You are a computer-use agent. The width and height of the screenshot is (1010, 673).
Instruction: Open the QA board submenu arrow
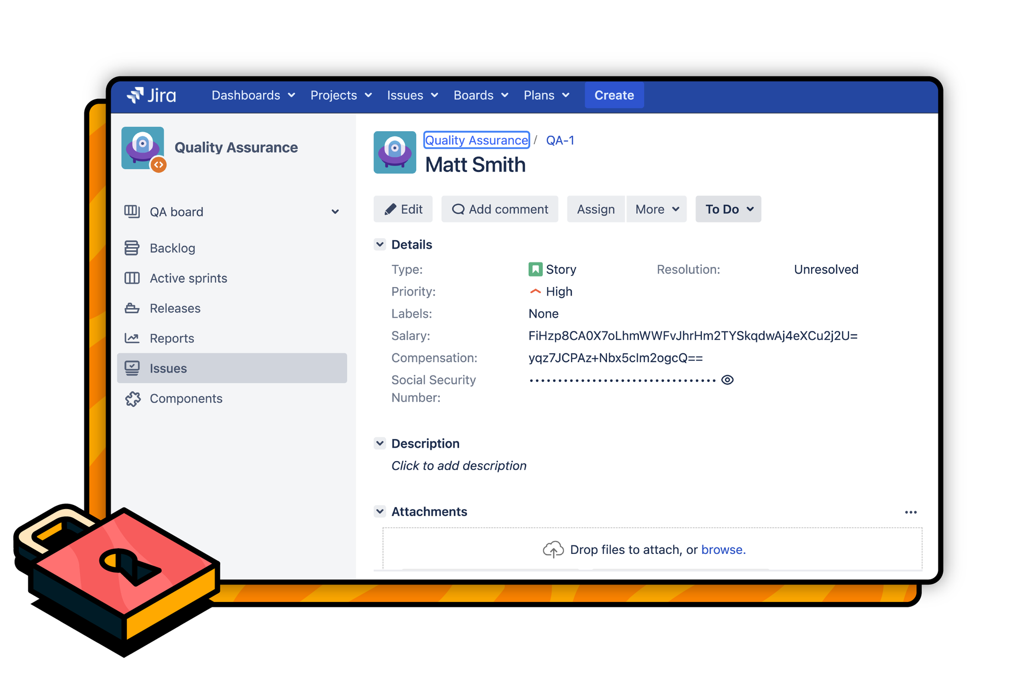point(337,211)
